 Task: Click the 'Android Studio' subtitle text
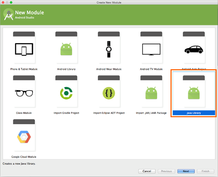tap(25, 18)
